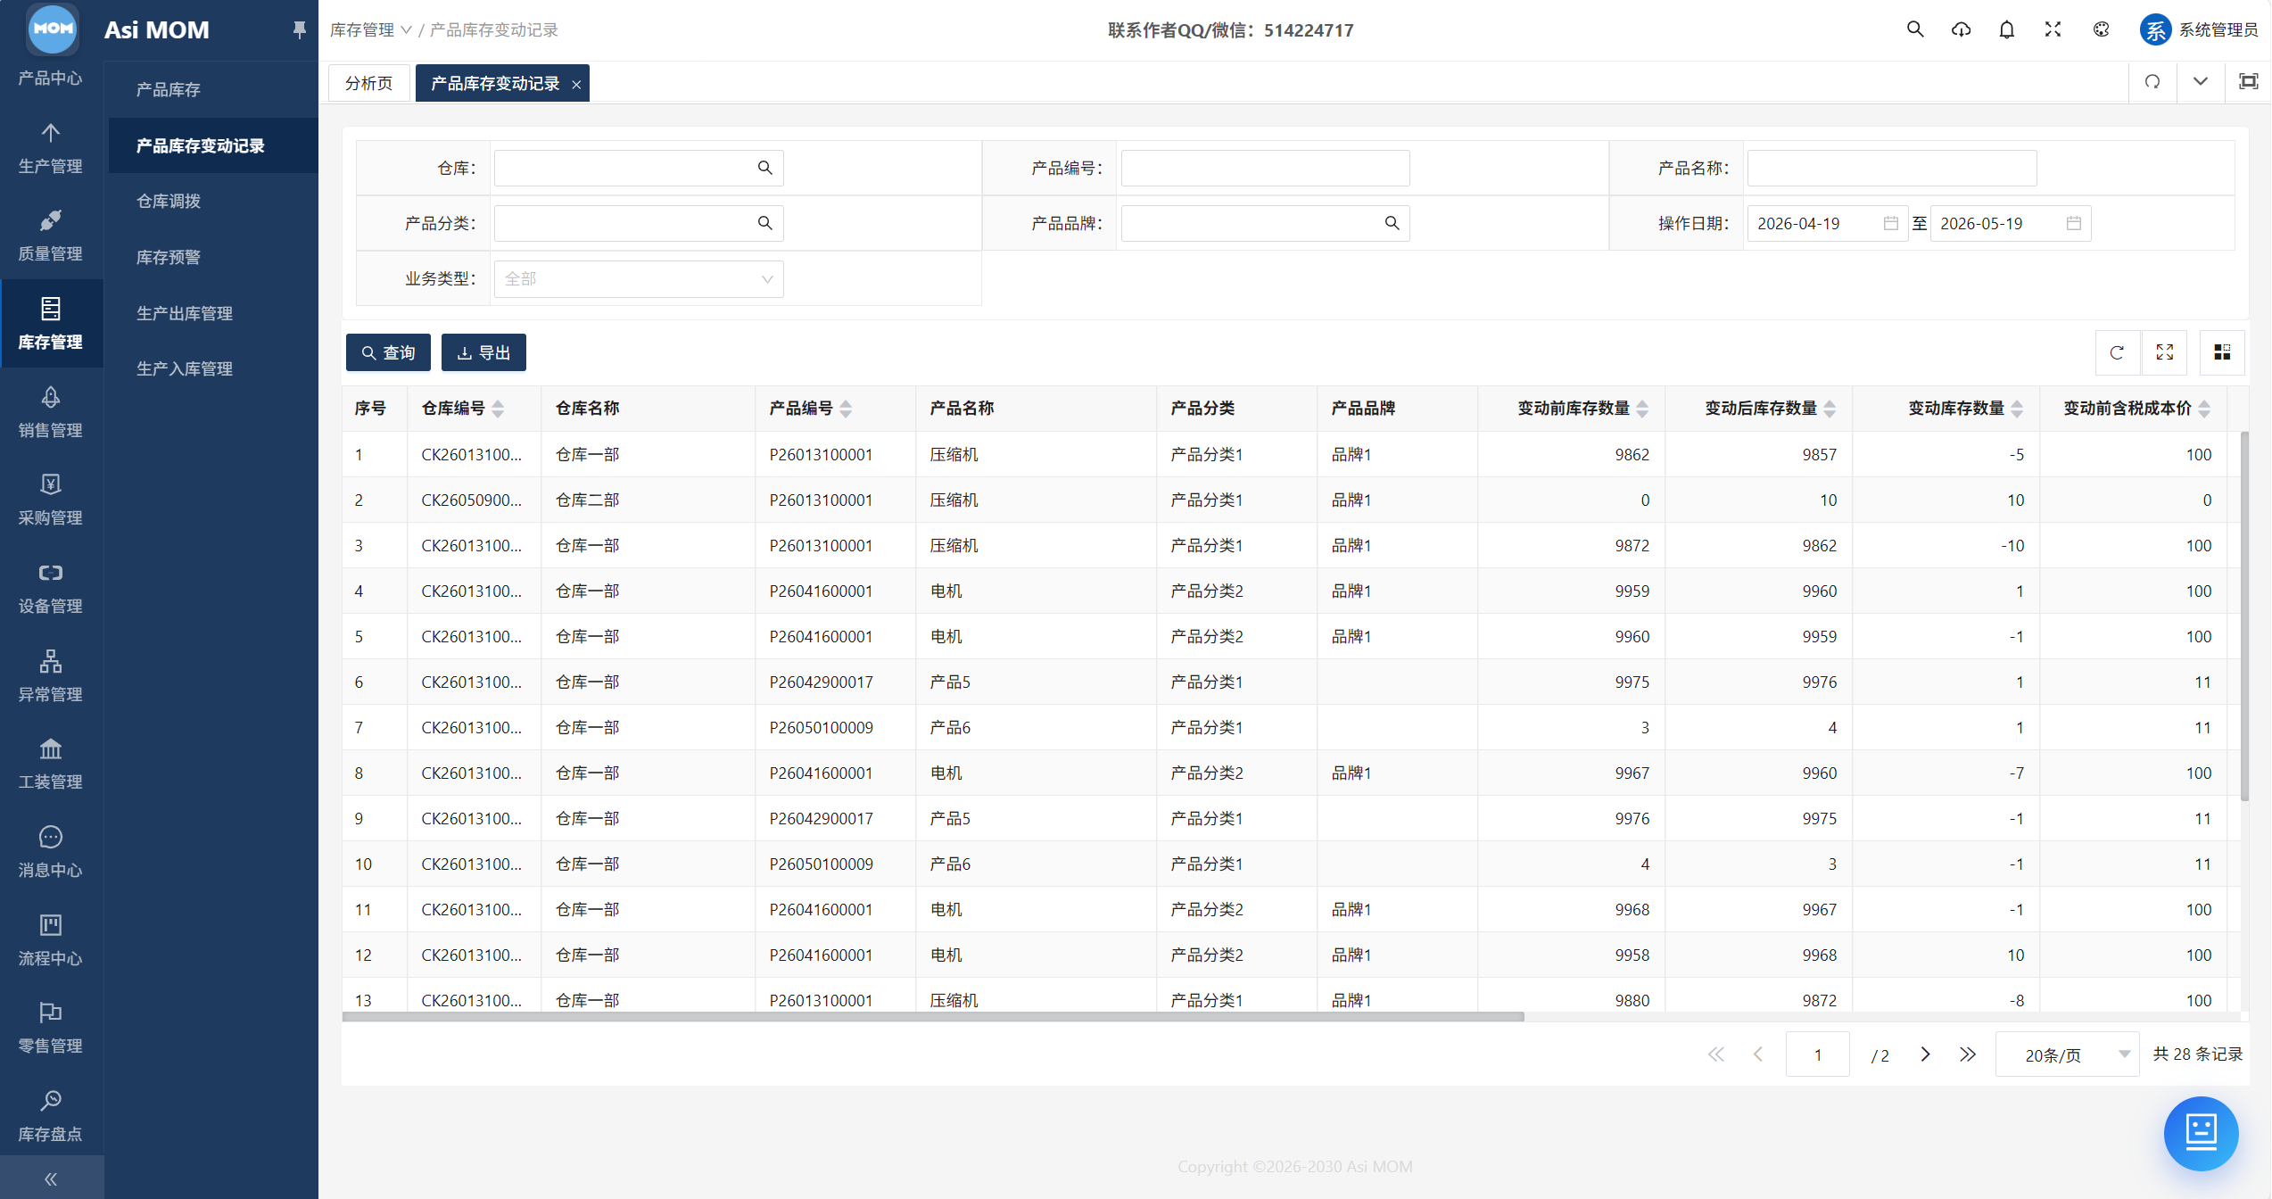Image resolution: width=2272 pixels, height=1199 pixels.
Task: Click P26050100009 in row 7
Action: coord(821,728)
